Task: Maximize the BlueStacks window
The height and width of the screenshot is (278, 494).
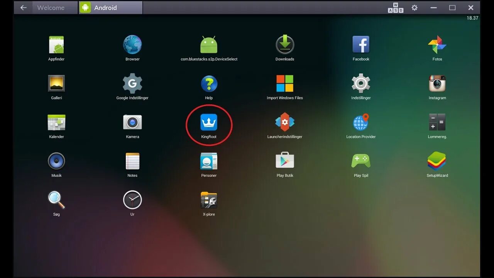Action: (x=452, y=8)
